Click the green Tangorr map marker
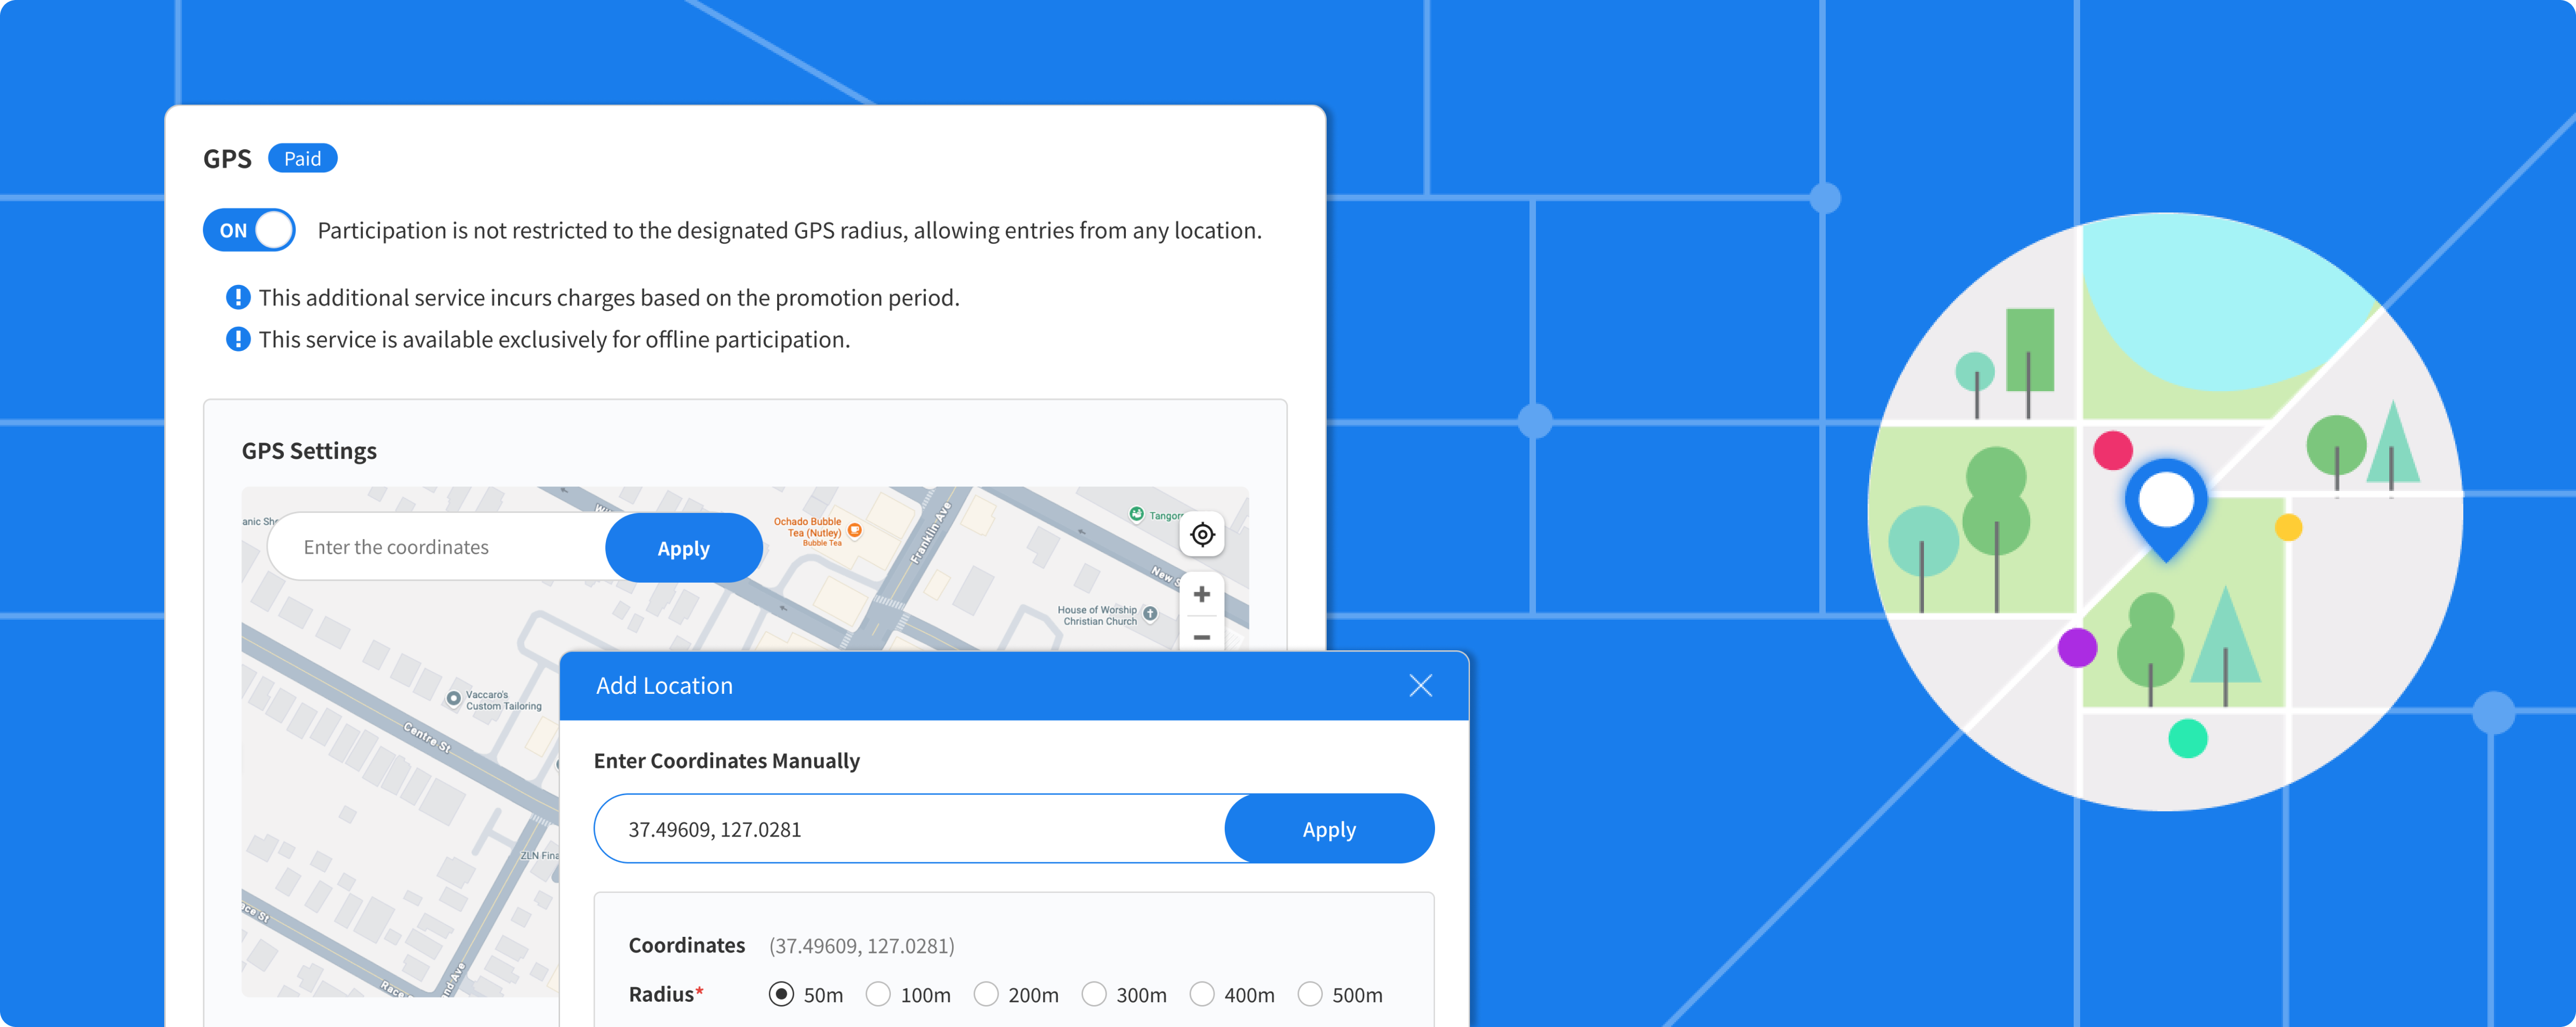This screenshot has height=1027, width=2576. pyautogui.click(x=1136, y=514)
